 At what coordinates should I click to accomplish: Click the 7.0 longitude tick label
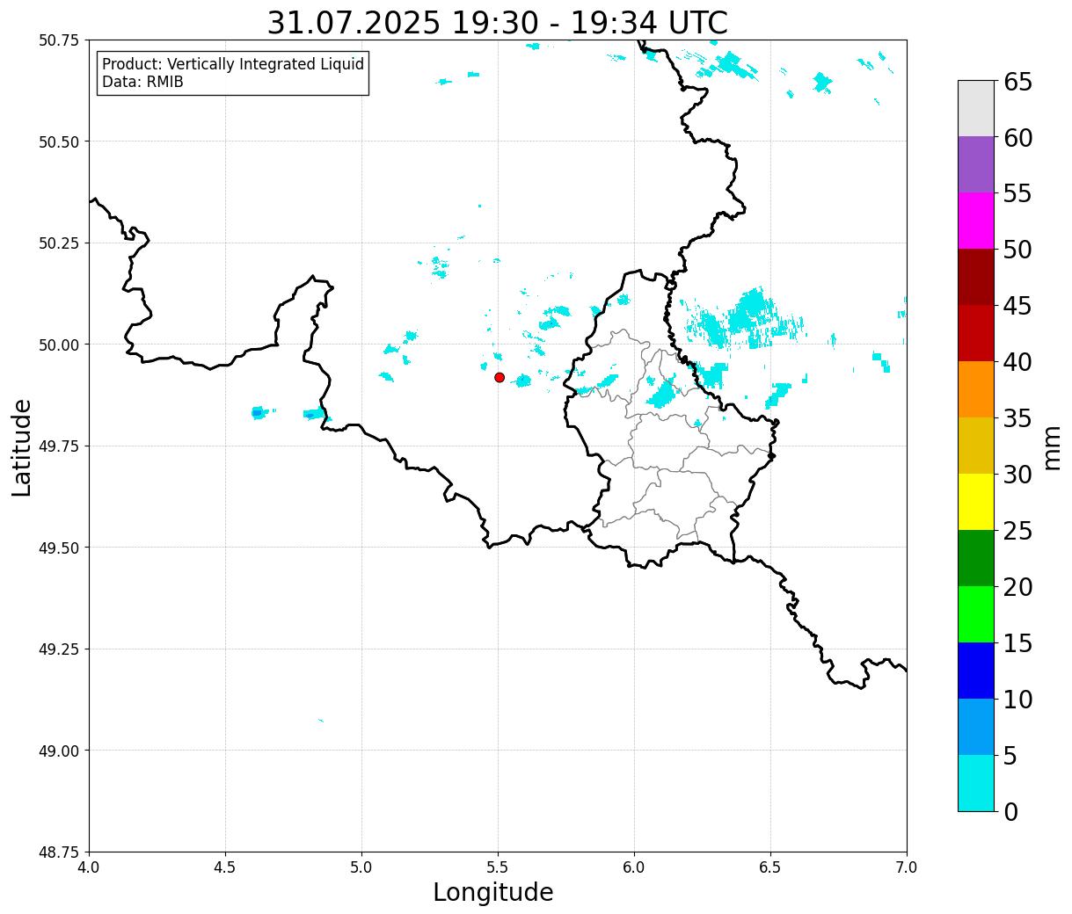tap(907, 867)
